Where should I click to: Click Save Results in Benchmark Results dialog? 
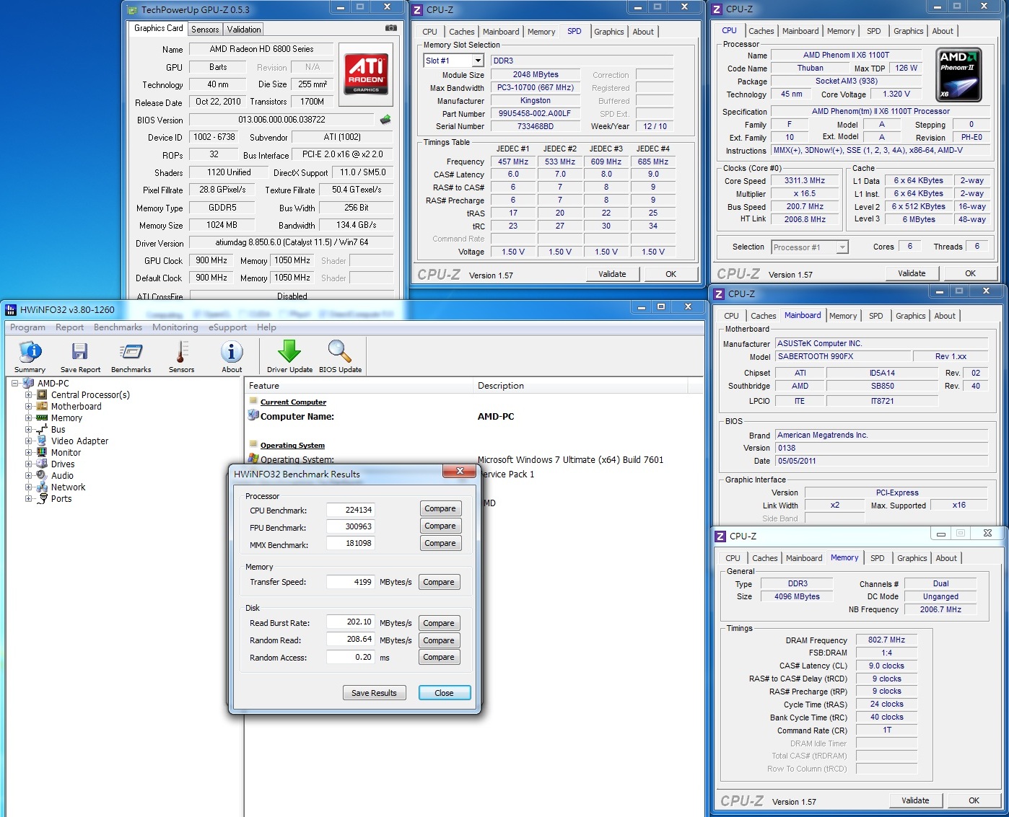pyautogui.click(x=374, y=693)
